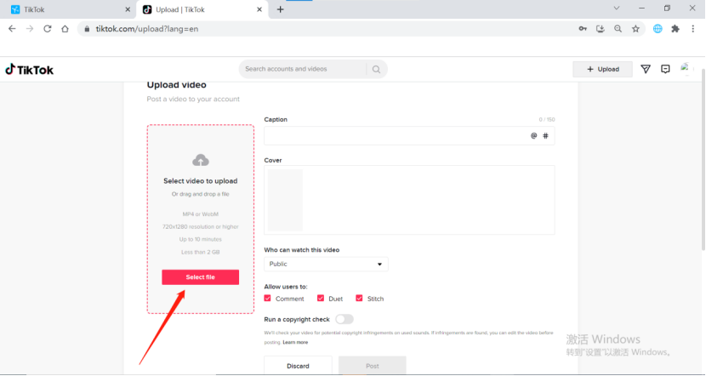Click the TikTok logo in header
This screenshot has height=376, width=706.
coord(30,70)
